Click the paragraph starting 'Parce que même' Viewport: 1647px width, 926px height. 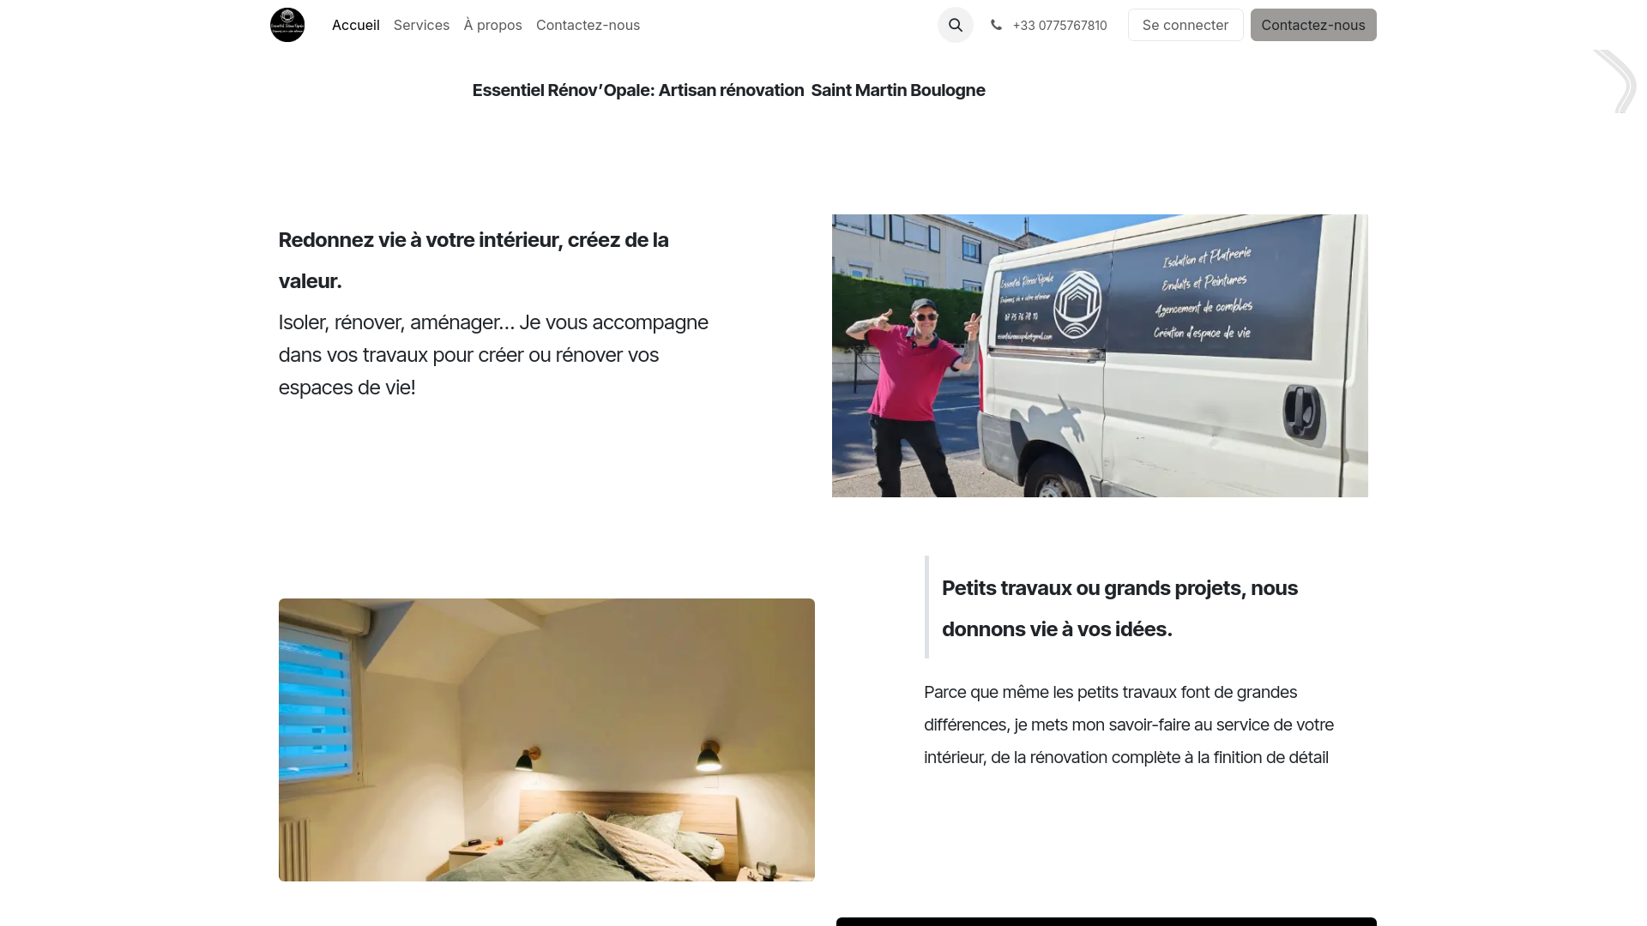pyautogui.click(x=1129, y=725)
